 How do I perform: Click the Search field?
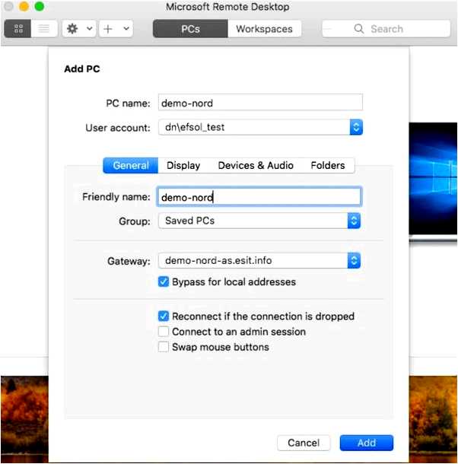(386, 29)
